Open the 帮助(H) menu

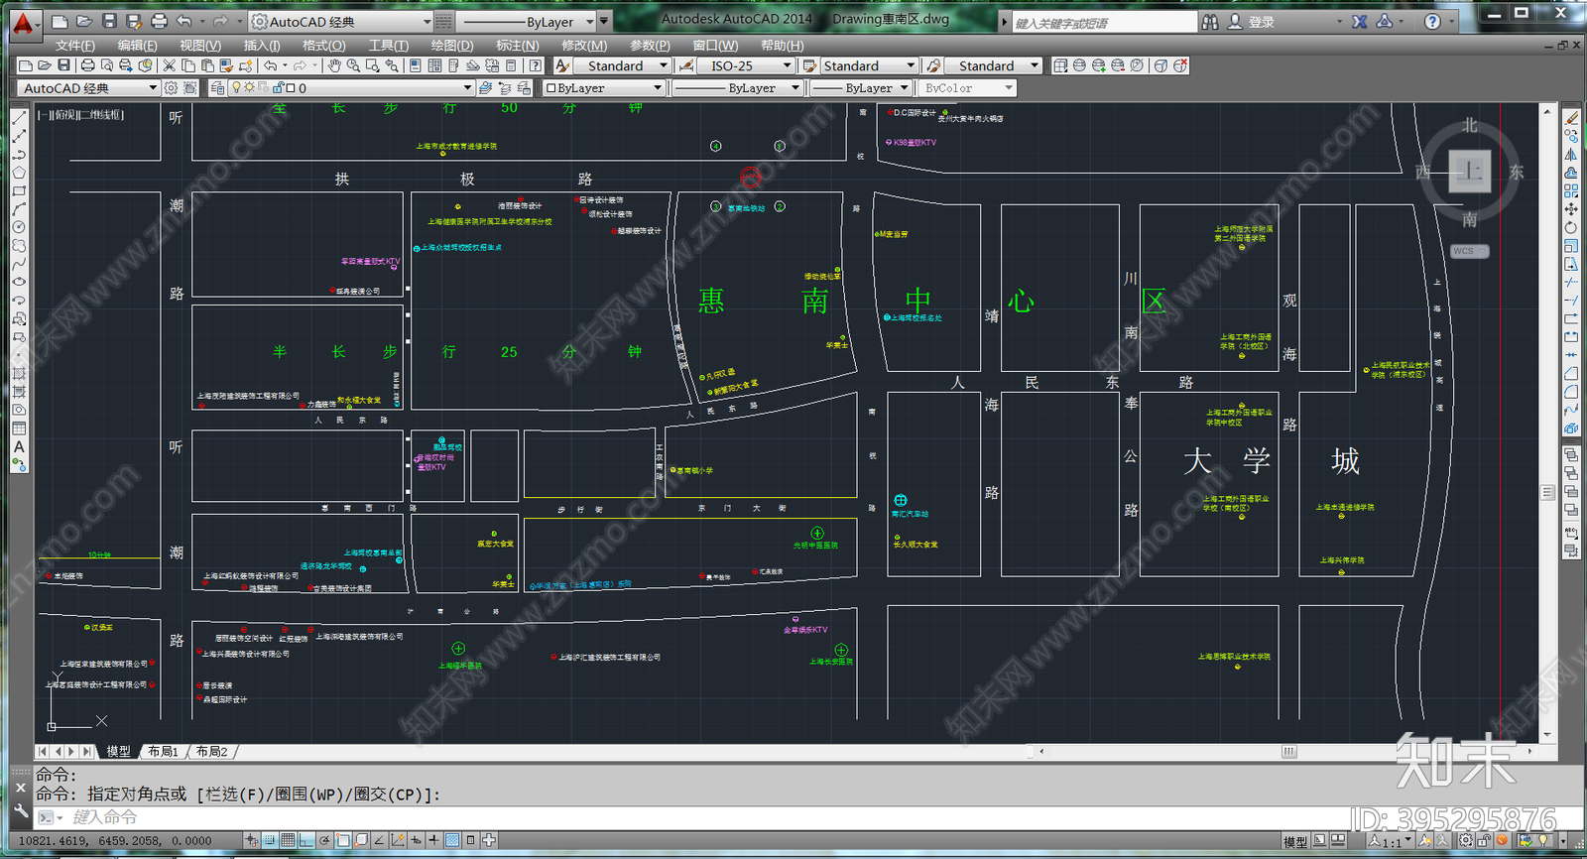783,45
